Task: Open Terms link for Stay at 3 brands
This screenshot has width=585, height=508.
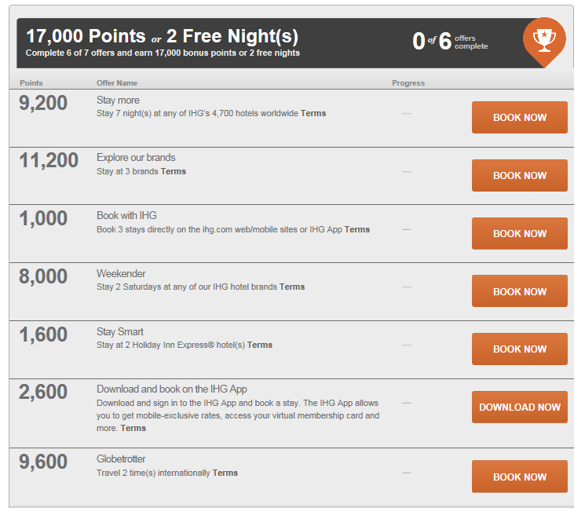Action: coord(174,172)
